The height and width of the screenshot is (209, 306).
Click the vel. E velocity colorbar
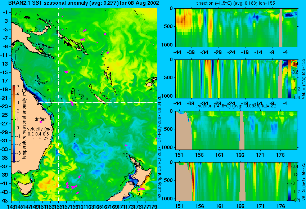pyautogui.click(x=289, y=79)
